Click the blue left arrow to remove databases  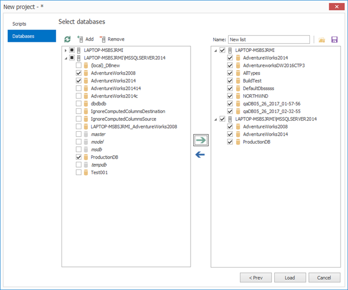(x=200, y=155)
